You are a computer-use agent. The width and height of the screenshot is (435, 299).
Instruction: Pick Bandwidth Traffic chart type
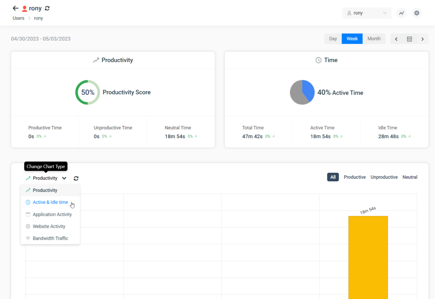point(50,238)
